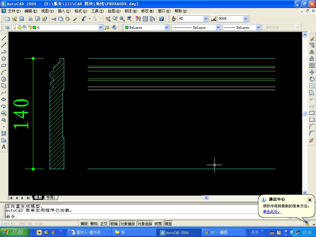316x237 pixels.
Task: Toggle 线宽 lineweight display in status bar
Action: (x=158, y=224)
